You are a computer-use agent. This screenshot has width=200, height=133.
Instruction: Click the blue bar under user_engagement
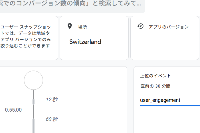coord(170,105)
